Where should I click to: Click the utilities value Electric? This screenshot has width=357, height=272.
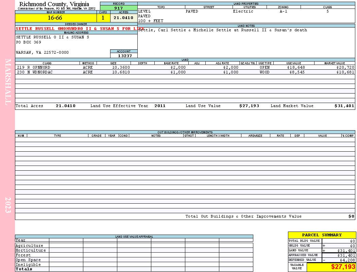coord(243,11)
